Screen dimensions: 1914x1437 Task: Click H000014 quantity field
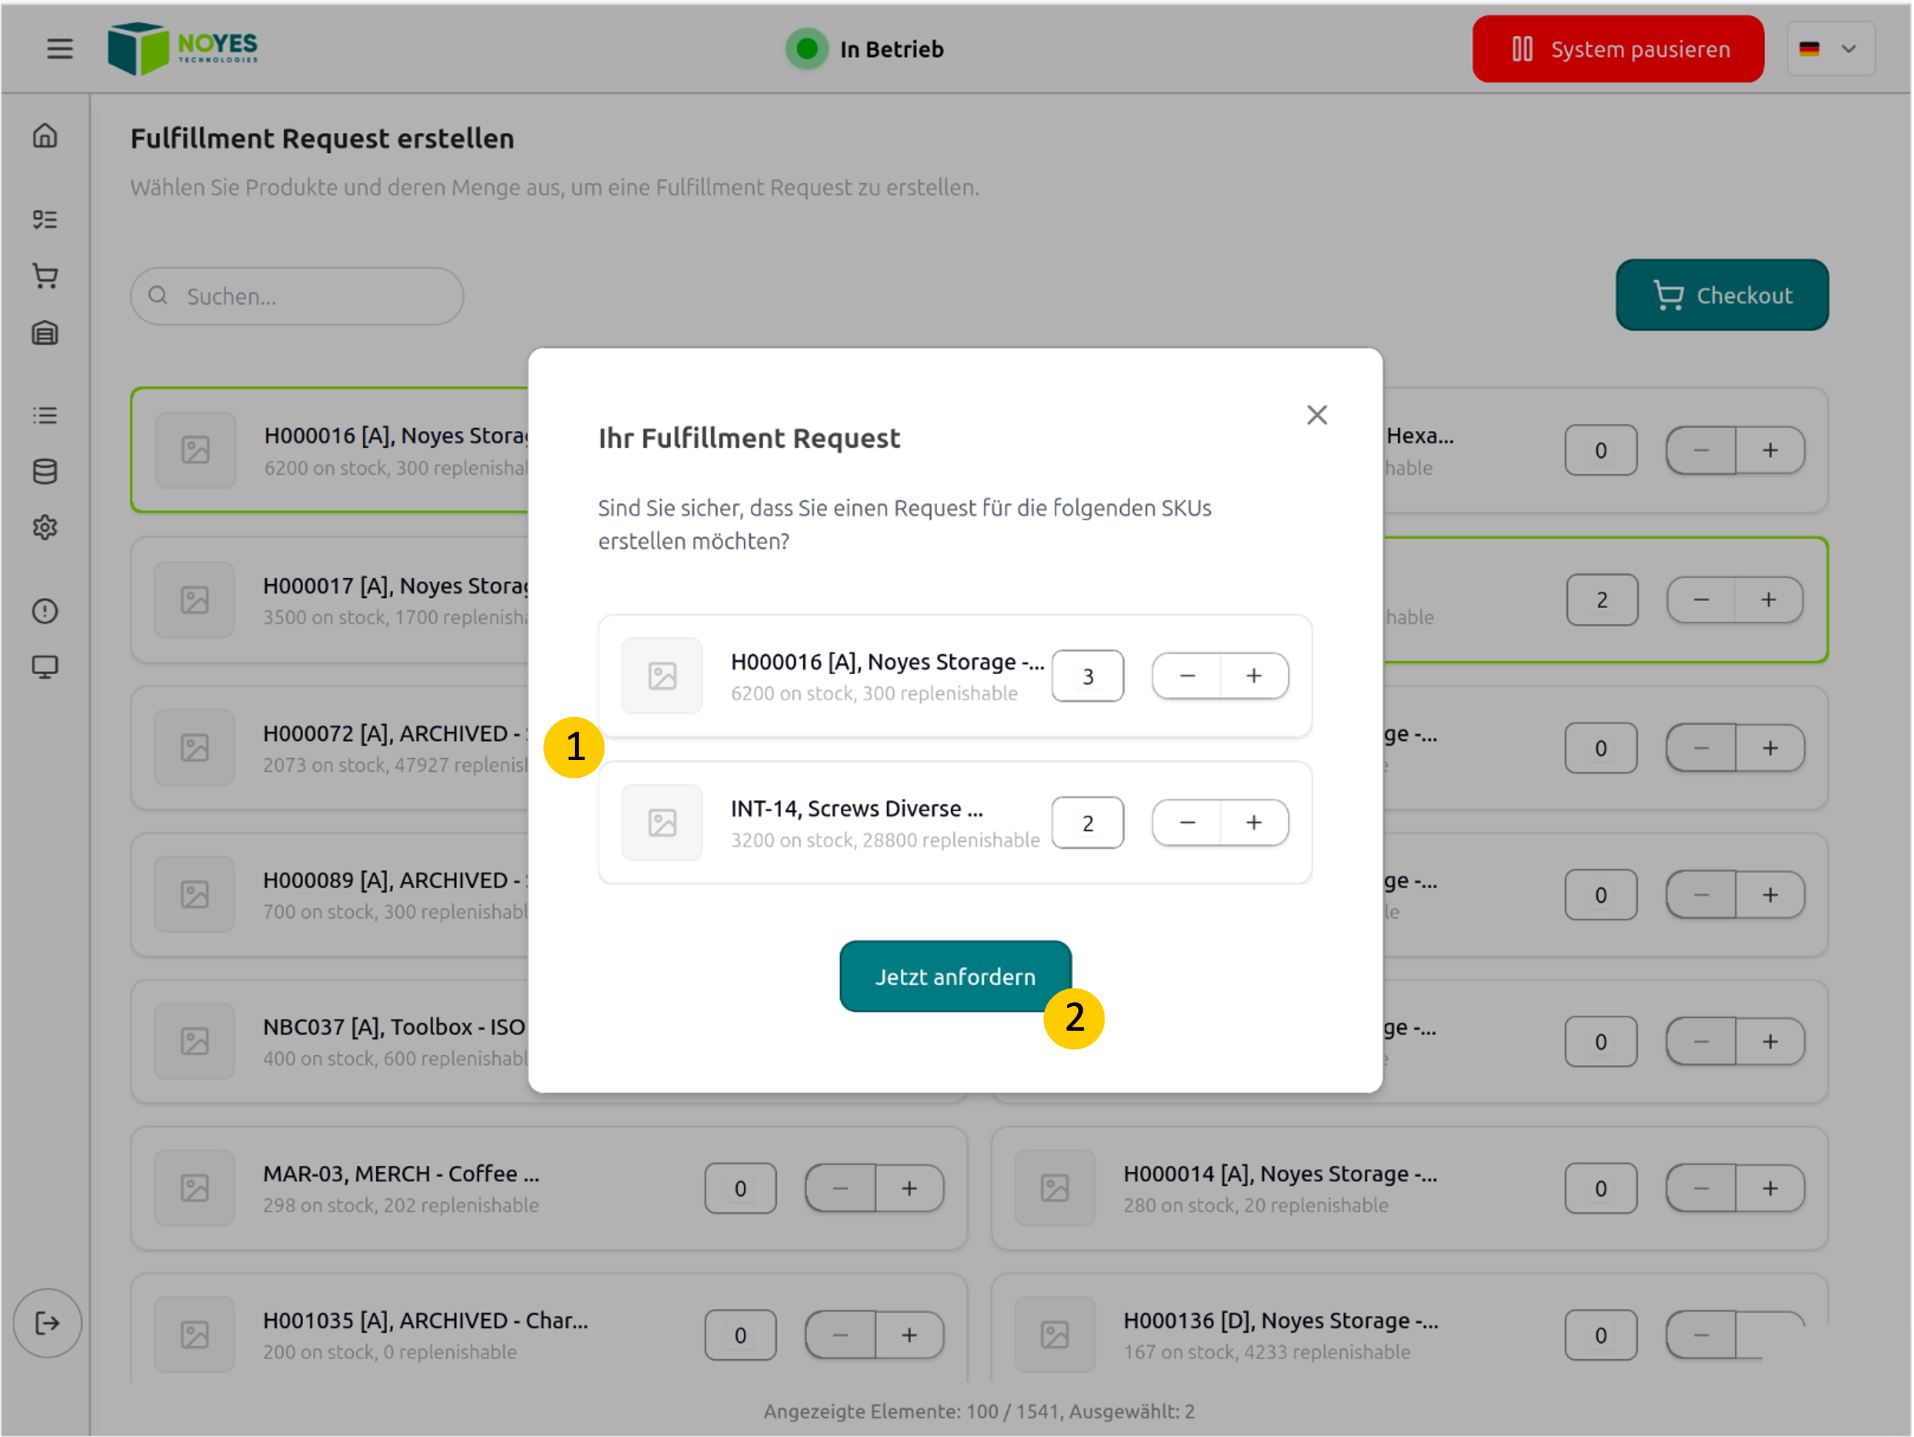[x=1601, y=1190]
